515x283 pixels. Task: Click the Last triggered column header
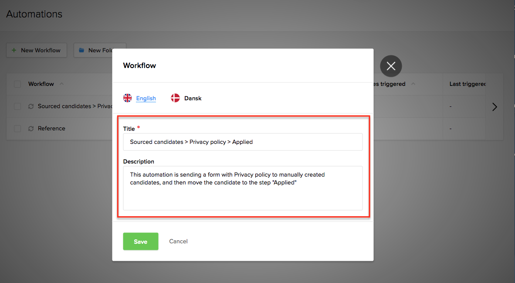(468, 84)
